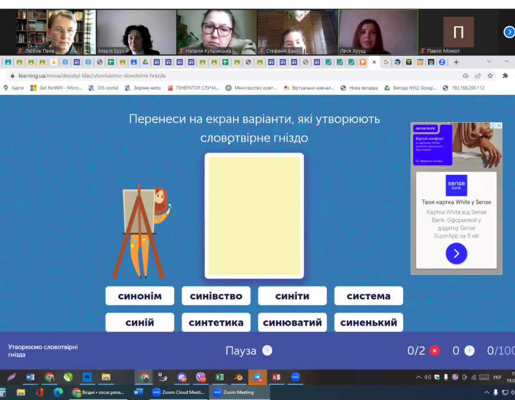Image resolution: width=515 pixels, height=400 pixels.
Task: Open a new browser tab
Action: point(456,62)
